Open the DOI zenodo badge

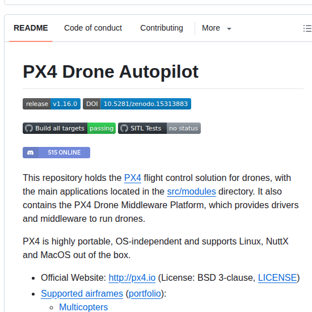pos(137,104)
